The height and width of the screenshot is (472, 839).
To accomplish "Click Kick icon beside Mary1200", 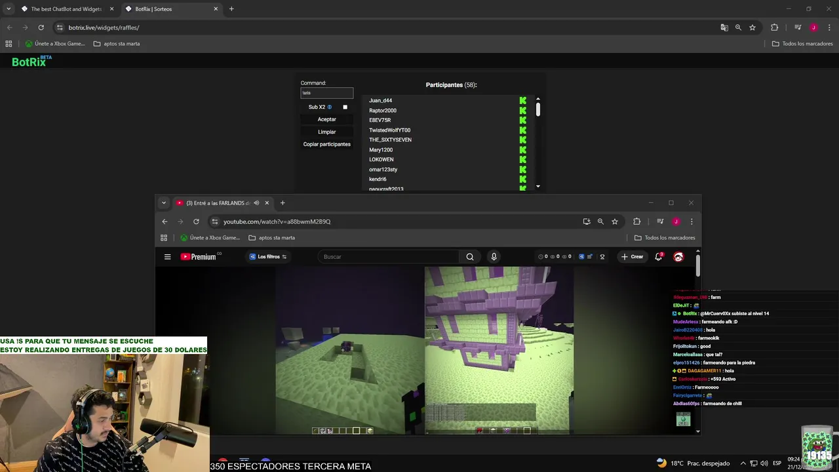I will point(522,149).
